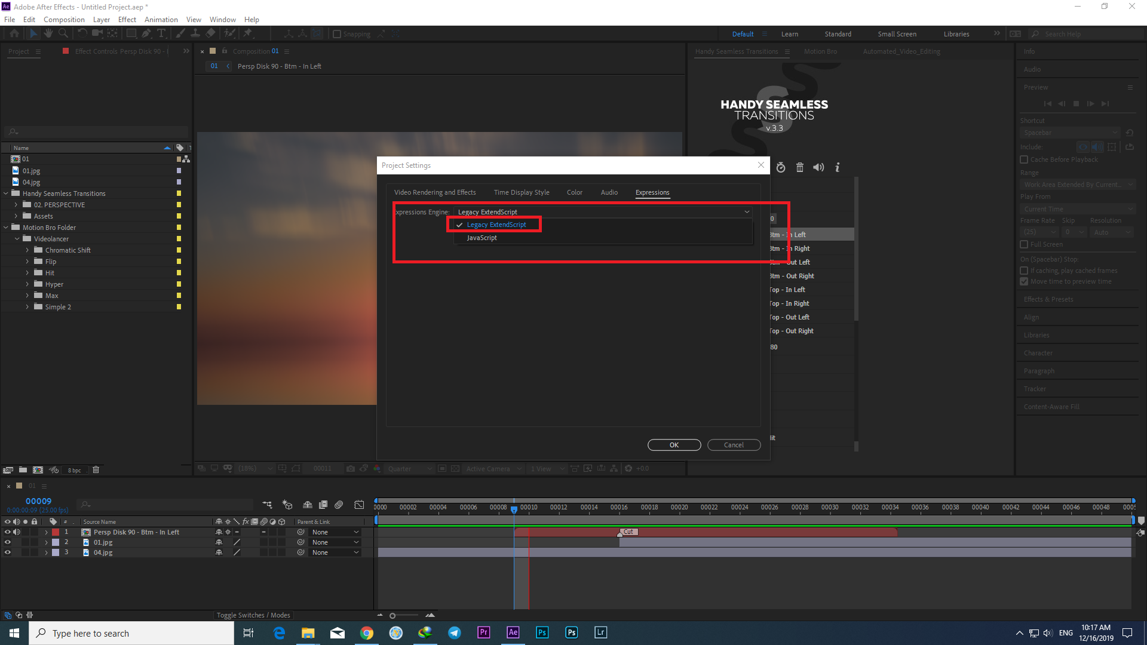Screen dimensions: 1147x645
Task: Expand layer 1 Persp Disk 90 properties
Action: tap(46, 532)
